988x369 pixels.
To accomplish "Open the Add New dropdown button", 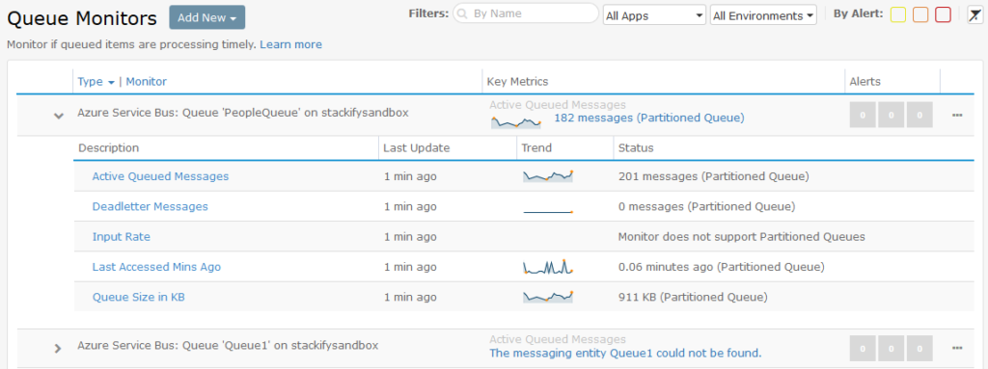I will tap(206, 17).
